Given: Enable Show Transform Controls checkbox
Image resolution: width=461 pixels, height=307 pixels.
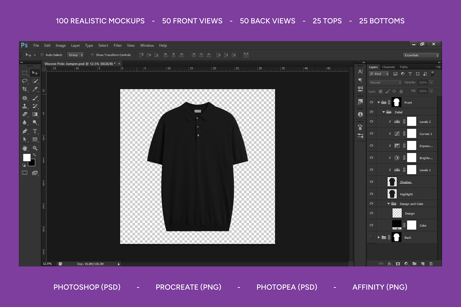Looking at the screenshot, I should [x=92, y=55].
